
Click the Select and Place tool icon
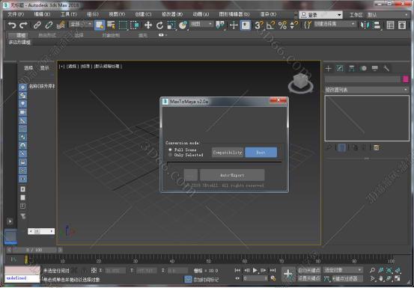(x=183, y=25)
